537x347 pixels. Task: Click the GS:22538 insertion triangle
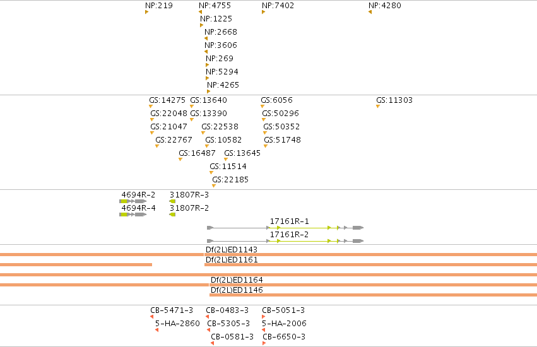click(203, 133)
